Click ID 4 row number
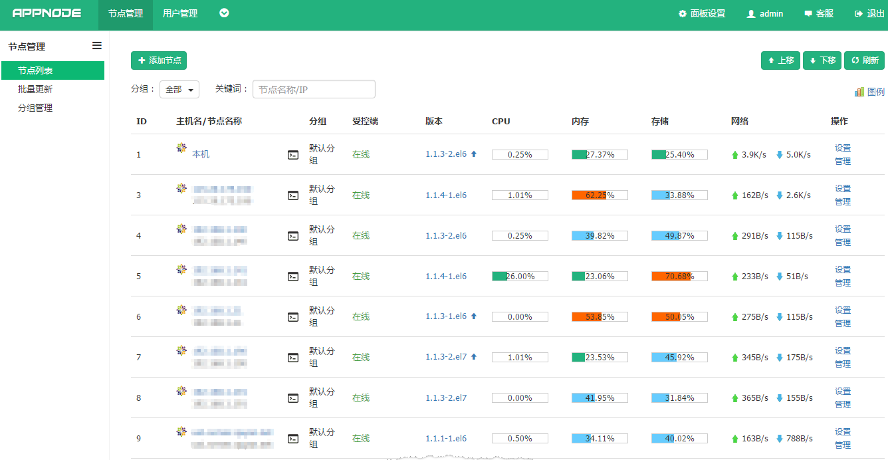 (x=139, y=235)
